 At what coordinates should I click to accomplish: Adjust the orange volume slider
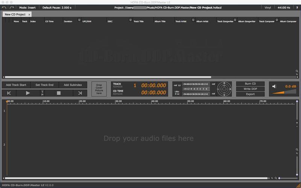click(x=284, y=92)
